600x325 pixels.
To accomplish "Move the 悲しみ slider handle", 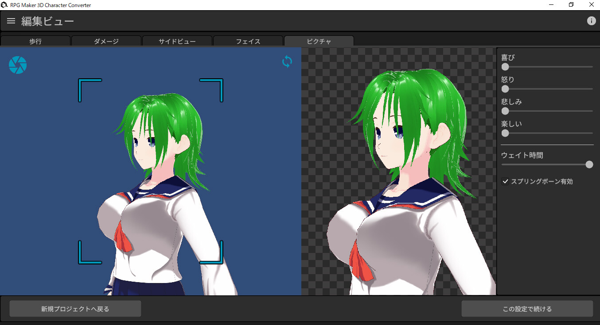I will click(505, 111).
